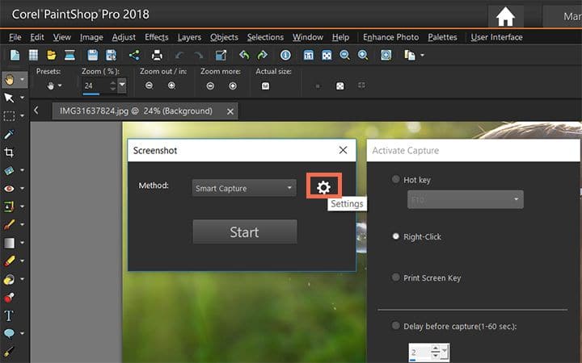Viewport: 582px width, 363px height.
Task: Save the image with the floppy disk icon
Action: tap(92, 55)
